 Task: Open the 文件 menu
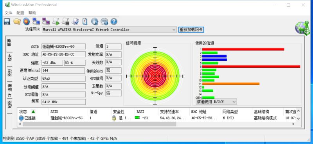(8, 13)
